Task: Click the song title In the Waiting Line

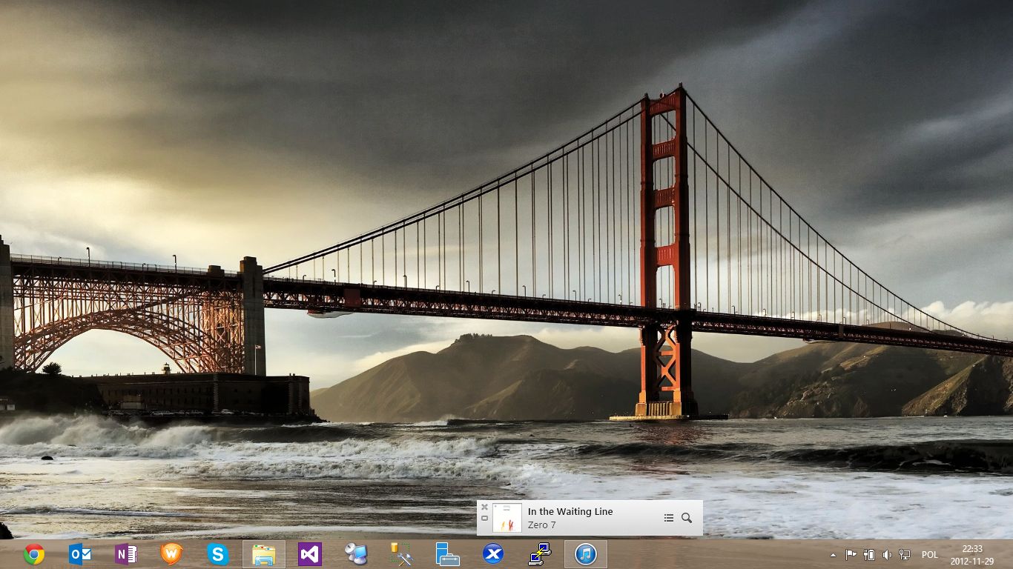Action: coord(570,511)
